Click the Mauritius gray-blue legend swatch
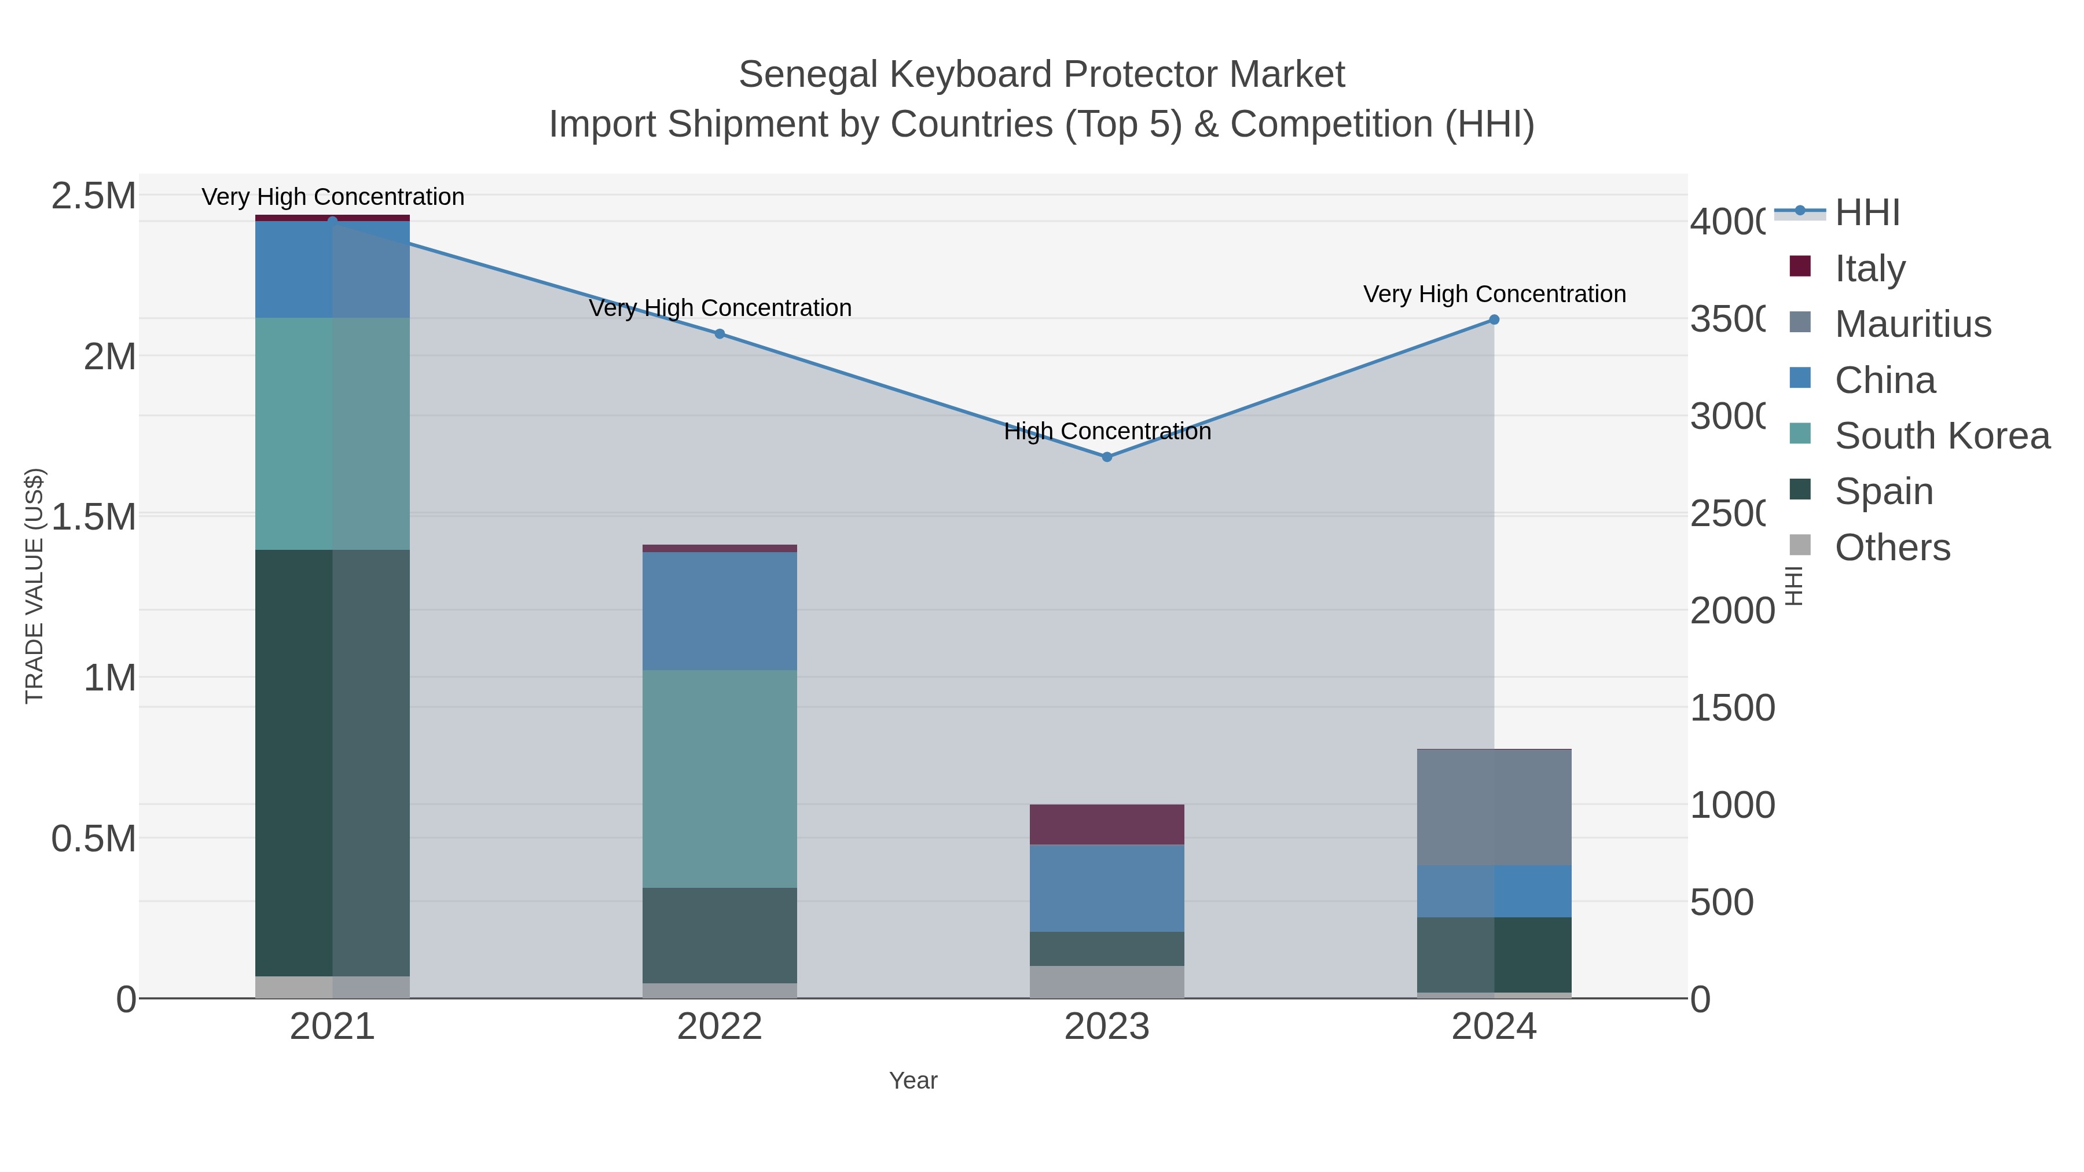The image size is (2084, 1172). (x=1800, y=322)
